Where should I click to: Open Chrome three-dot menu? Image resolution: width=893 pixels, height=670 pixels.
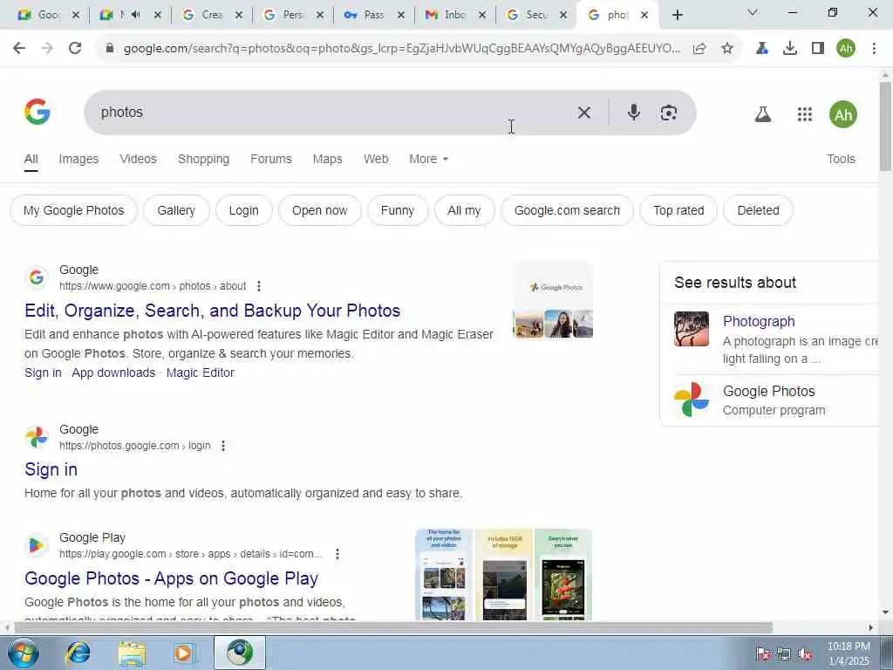(874, 49)
